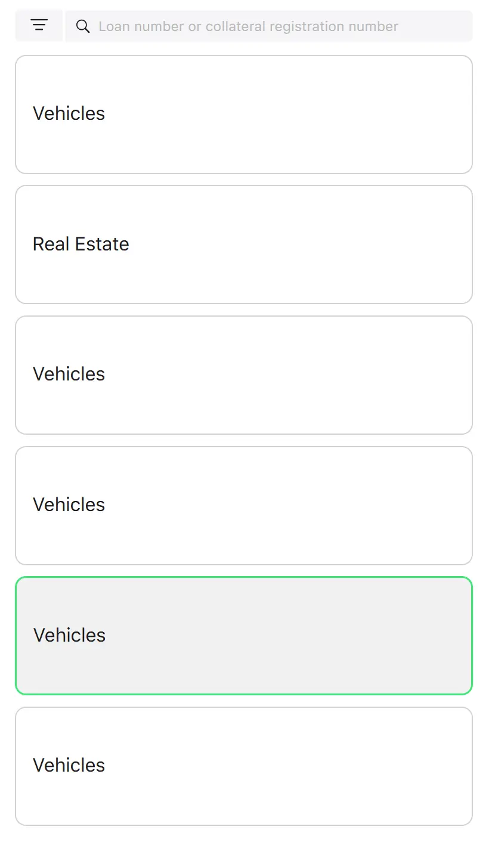This screenshot has width=495, height=842.
Task: Click "Vehicles" text in the topmost card
Action: point(69,113)
